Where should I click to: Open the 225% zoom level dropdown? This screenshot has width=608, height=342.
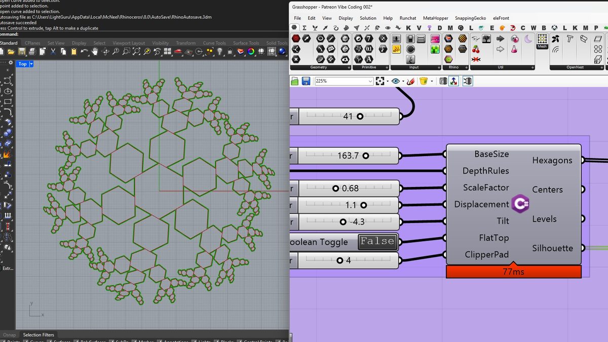pos(370,81)
